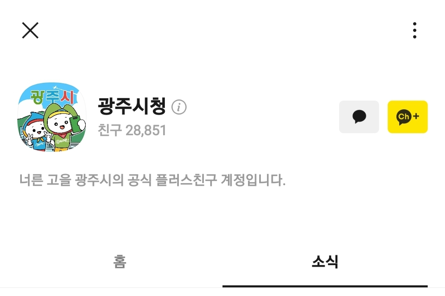Start a chat via the speech bubble button

pyautogui.click(x=359, y=117)
